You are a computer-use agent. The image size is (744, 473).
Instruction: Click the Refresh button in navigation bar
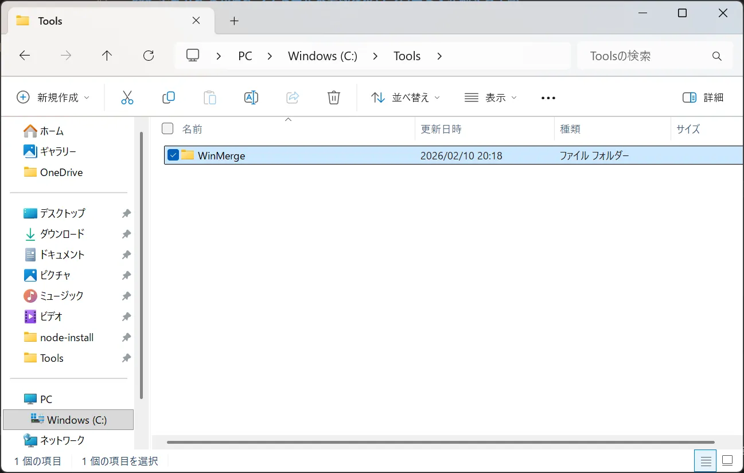149,56
